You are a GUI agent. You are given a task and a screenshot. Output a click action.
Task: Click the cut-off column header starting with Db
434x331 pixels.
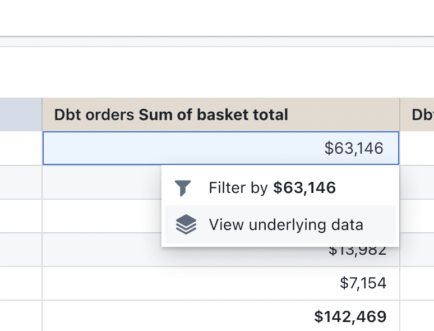[418, 115]
